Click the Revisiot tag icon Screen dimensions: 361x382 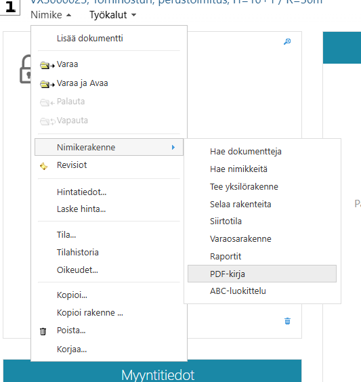(43, 166)
